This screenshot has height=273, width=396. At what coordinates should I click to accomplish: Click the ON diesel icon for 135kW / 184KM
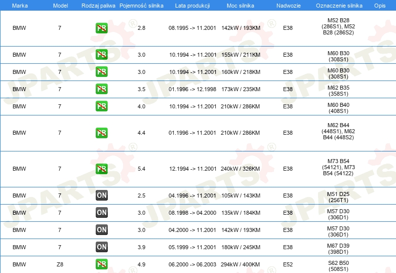[x=101, y=212]
